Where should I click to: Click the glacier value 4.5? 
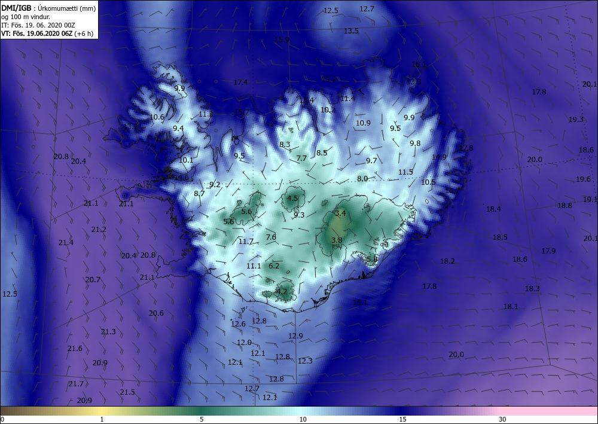292,199
